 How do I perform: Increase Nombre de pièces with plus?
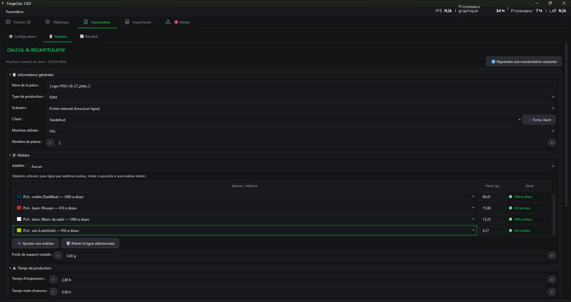click(552, 143)
